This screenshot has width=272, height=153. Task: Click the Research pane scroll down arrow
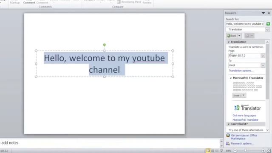tap(267, 130)
